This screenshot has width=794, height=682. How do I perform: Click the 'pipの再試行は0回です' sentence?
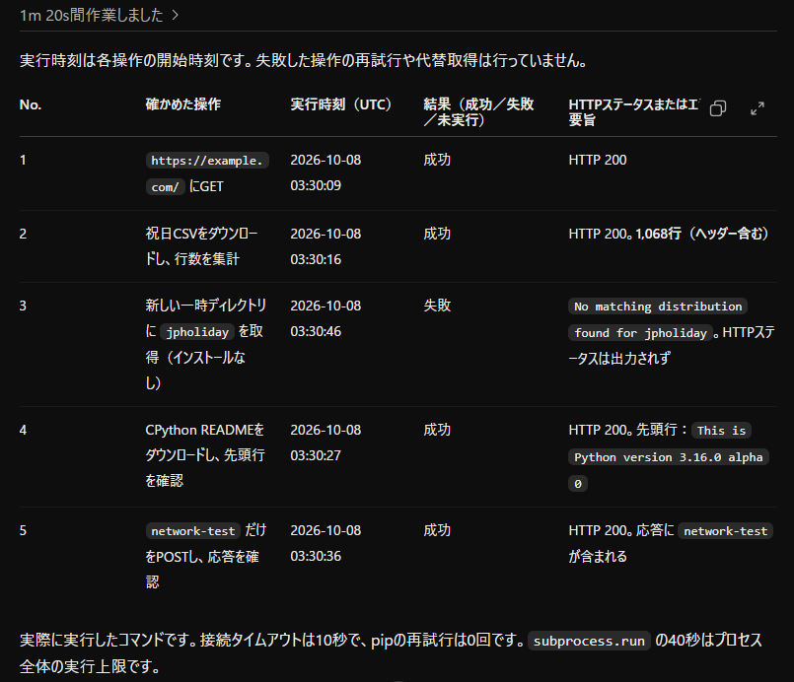[x=448, y=641]
